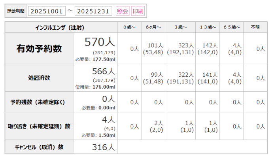The image size is (272, 157).
Task: Click the 必要量: 177.50ml text
Action: pyautogui.click(x=95, y=59)
